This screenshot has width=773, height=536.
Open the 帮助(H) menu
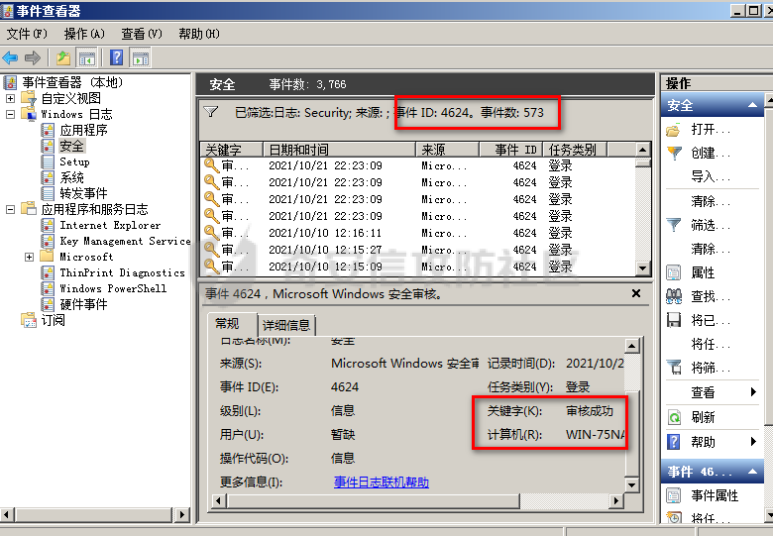point(199,34)
